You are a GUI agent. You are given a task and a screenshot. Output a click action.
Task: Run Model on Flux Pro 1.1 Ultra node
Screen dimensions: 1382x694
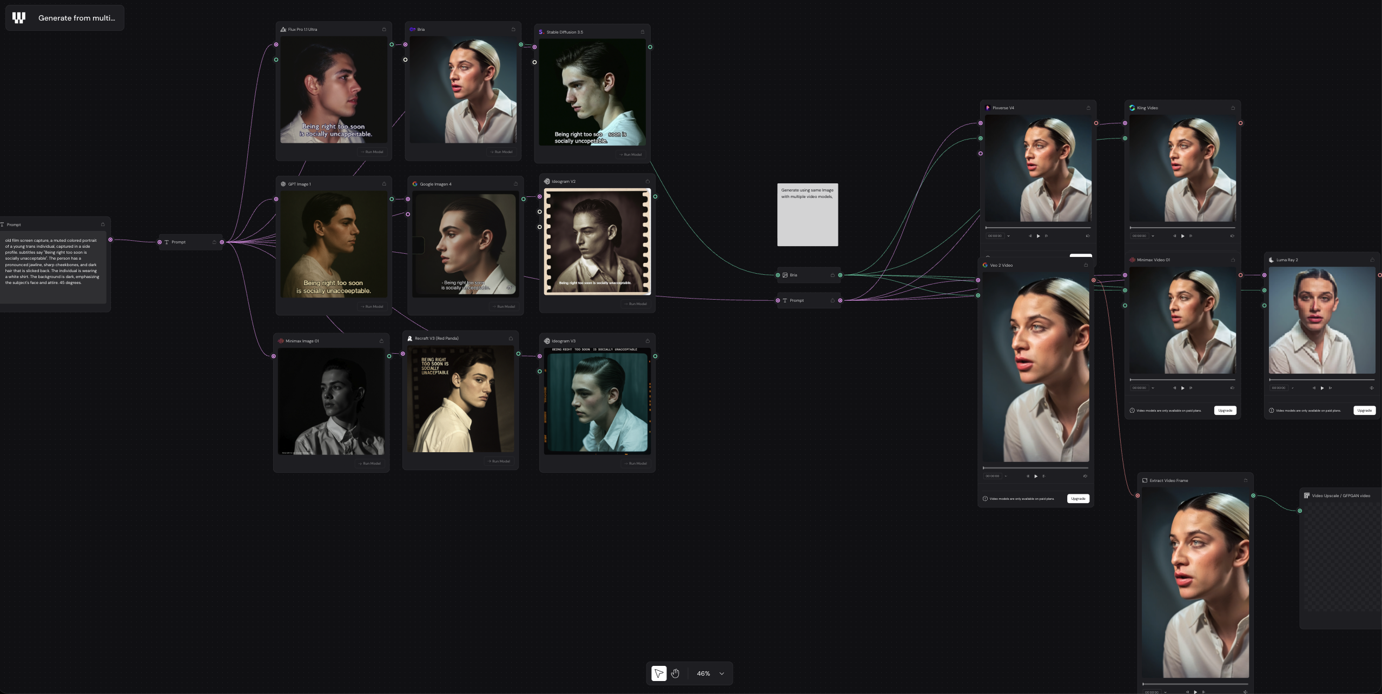[372, 152]
